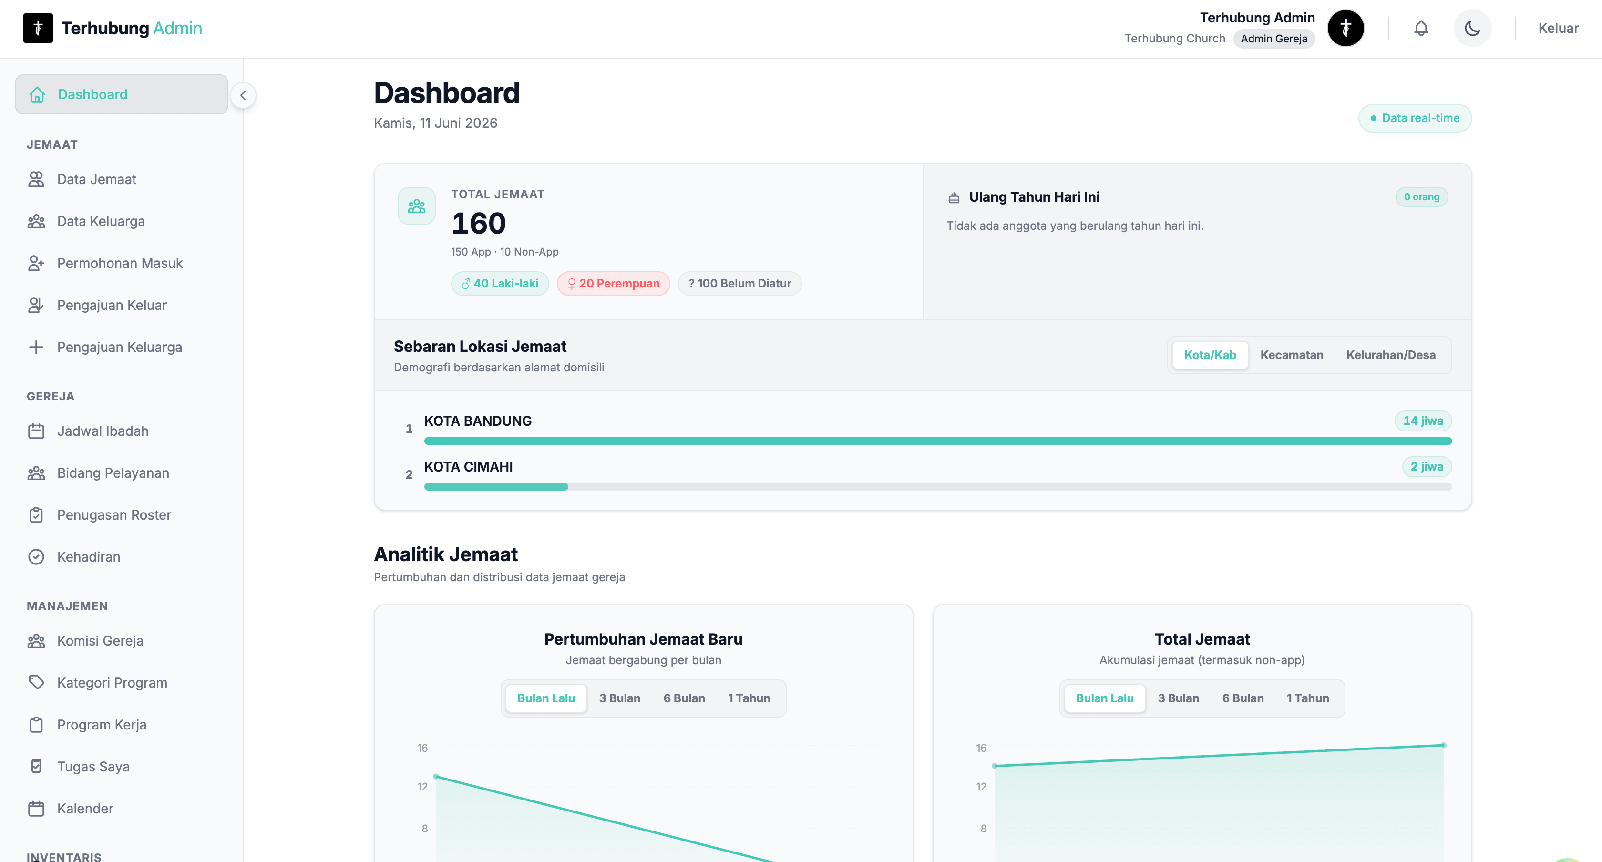Select 3 Bulan in Pertumbuhan Jemaat Baru
Viewport: 1602px width, 862px height.
click(619, 698)
